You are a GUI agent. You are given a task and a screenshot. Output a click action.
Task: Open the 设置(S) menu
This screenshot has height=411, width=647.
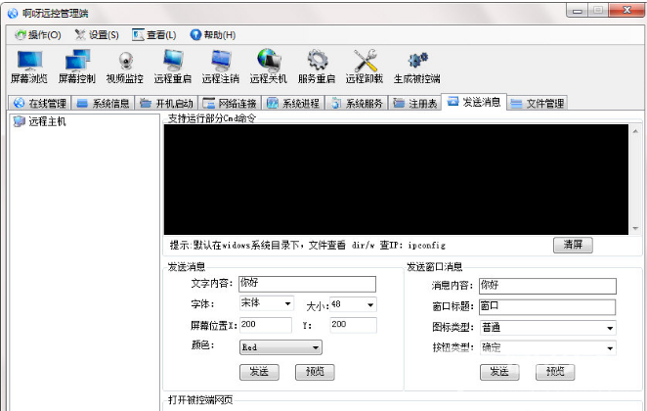coord(97,35)
